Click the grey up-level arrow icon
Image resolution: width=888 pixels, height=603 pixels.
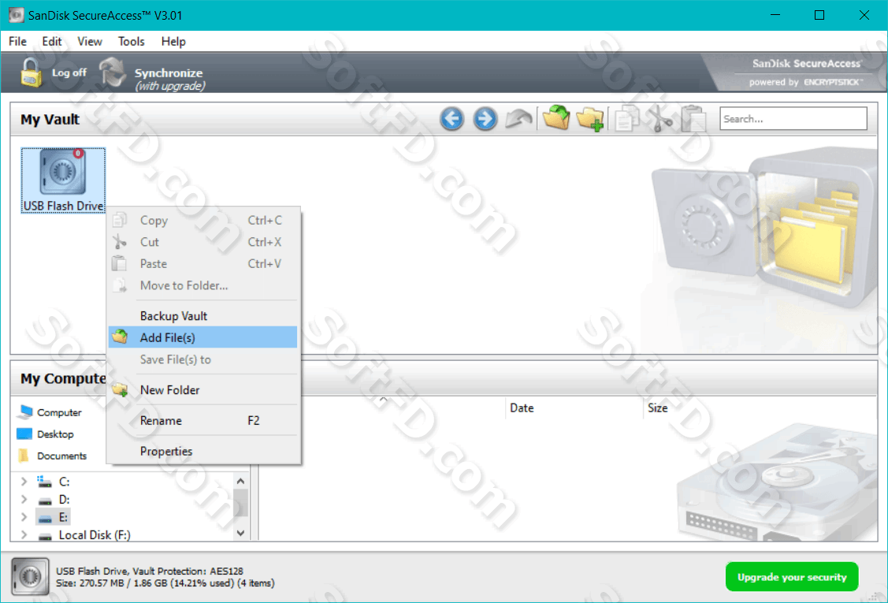[518, 119]
